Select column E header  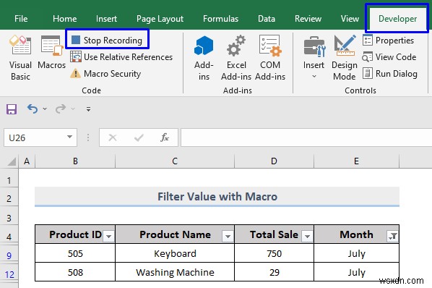pyautogui.click(x=356, y=161)
